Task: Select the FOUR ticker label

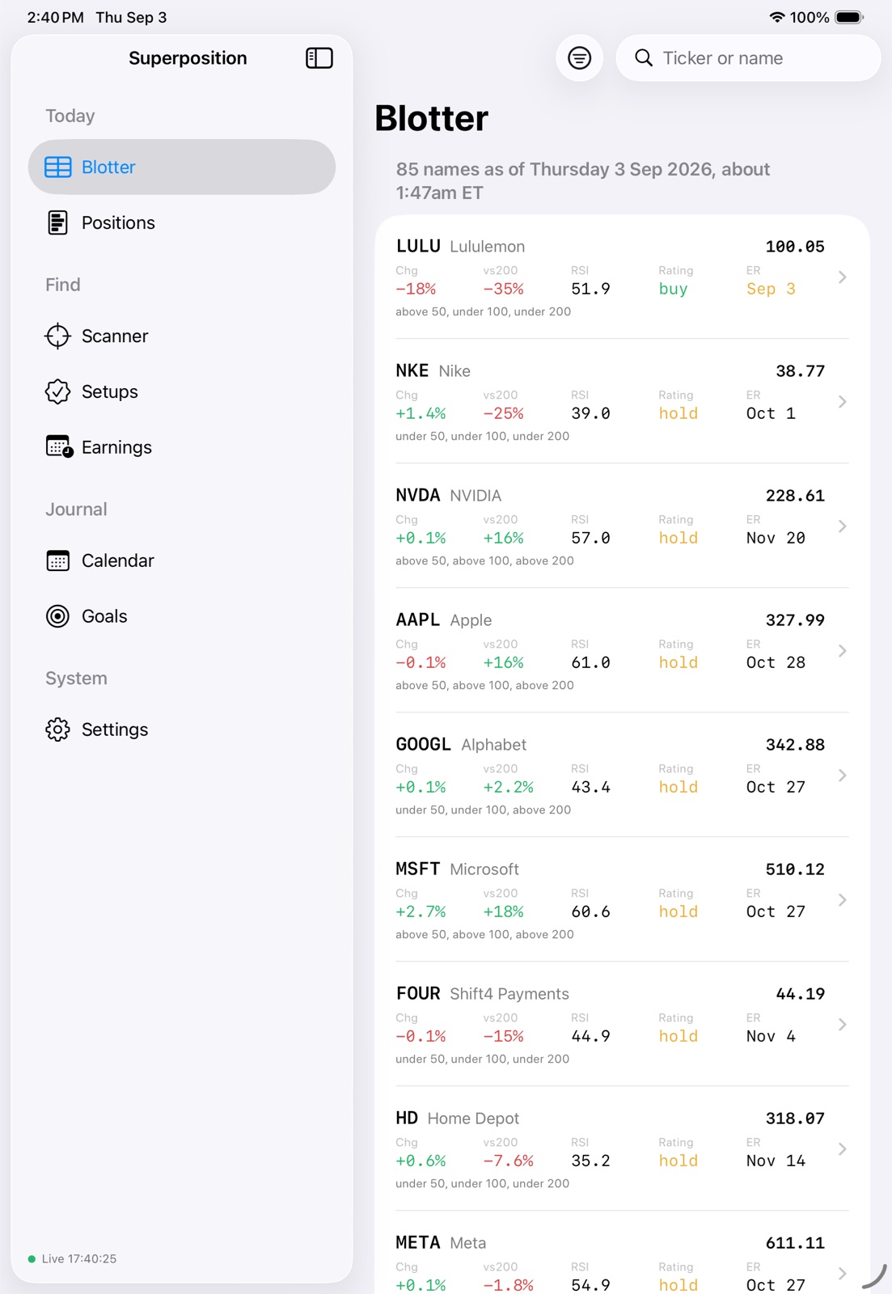Action: coord(418,993)
